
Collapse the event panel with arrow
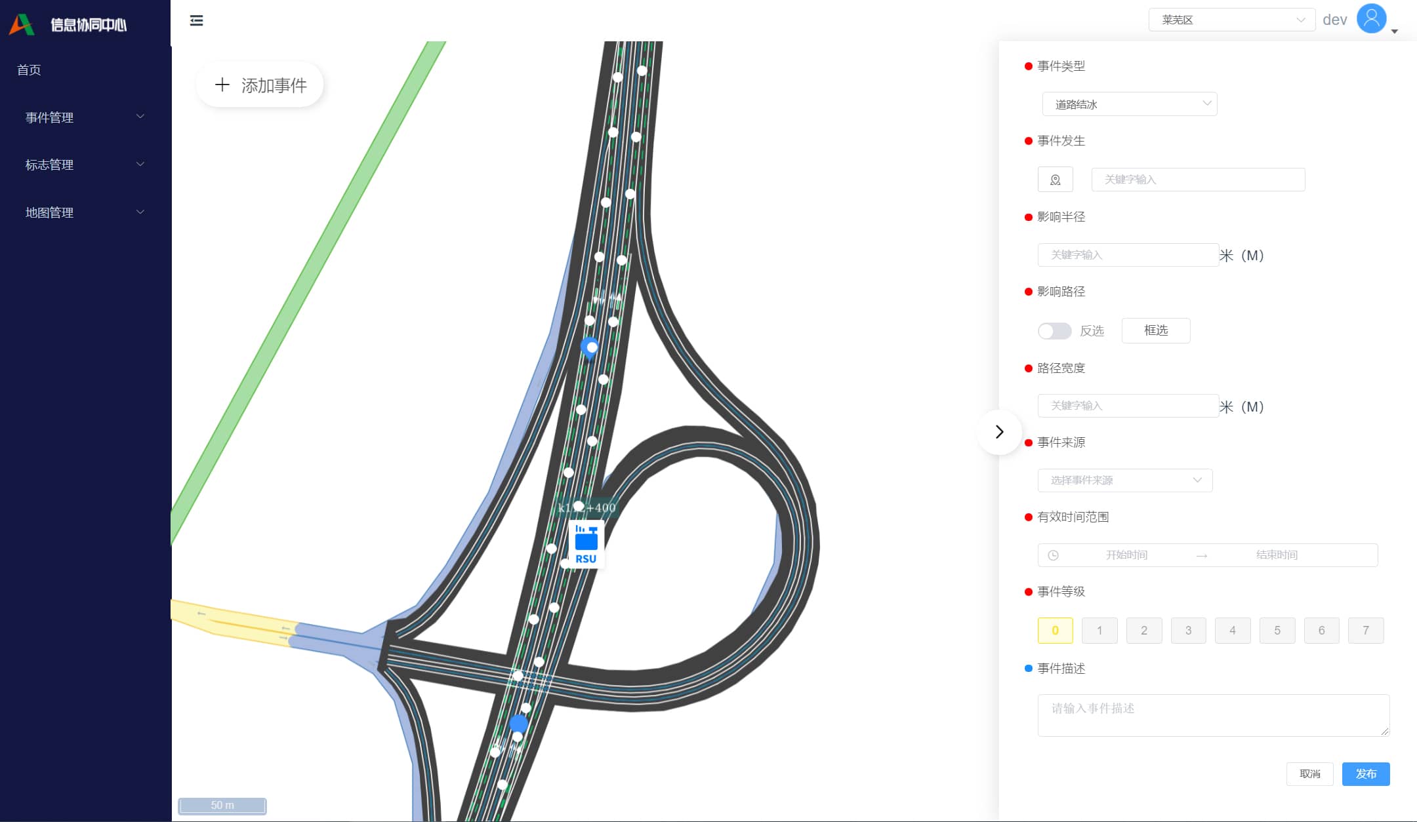click(x=999, y=432)
